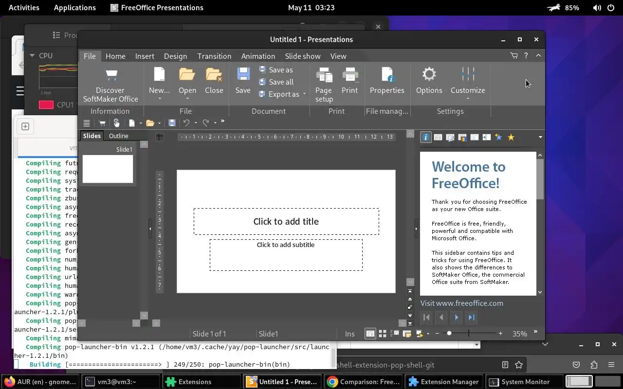Open Activities overview in top bar
The height and width of the screenshot is (389, 623).
pos(24,7)
